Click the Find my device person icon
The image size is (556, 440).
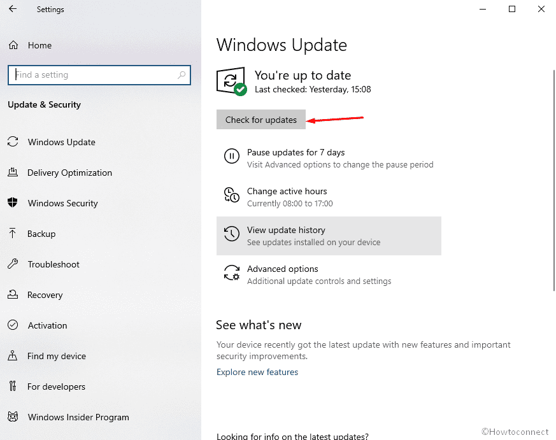pos(12,355)
